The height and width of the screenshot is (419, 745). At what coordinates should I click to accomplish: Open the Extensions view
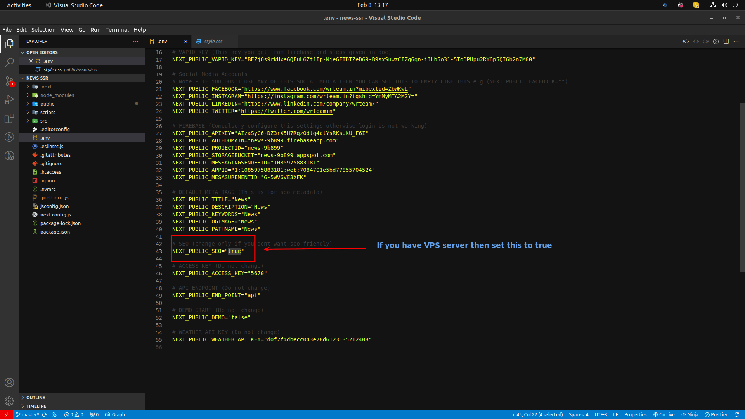point(9,118)
